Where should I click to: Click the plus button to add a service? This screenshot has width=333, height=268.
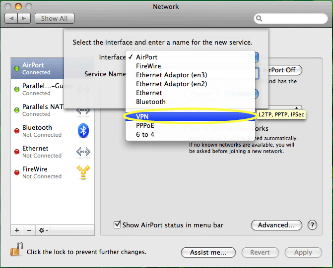pyautogui.click(x=17, y=230)
